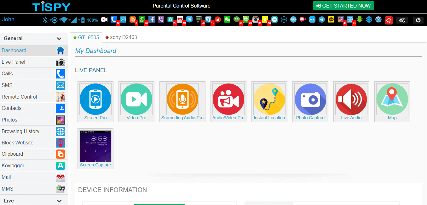The width and height of the screenshot is (427, 205).
Task: Open top-bar globe icon with badge 31
Action: [x=350, y=19]
